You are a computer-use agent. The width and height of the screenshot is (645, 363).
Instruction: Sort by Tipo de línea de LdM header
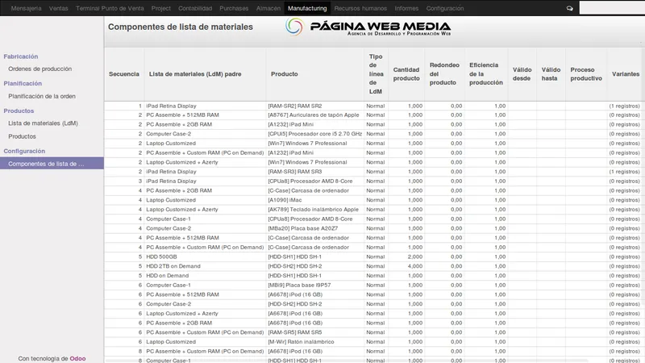click(376, 74)
